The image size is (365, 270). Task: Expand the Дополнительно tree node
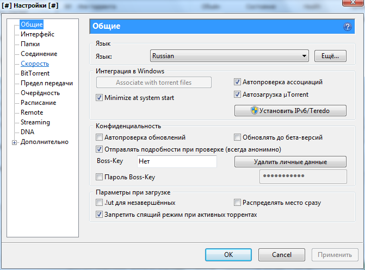point(14,142)
